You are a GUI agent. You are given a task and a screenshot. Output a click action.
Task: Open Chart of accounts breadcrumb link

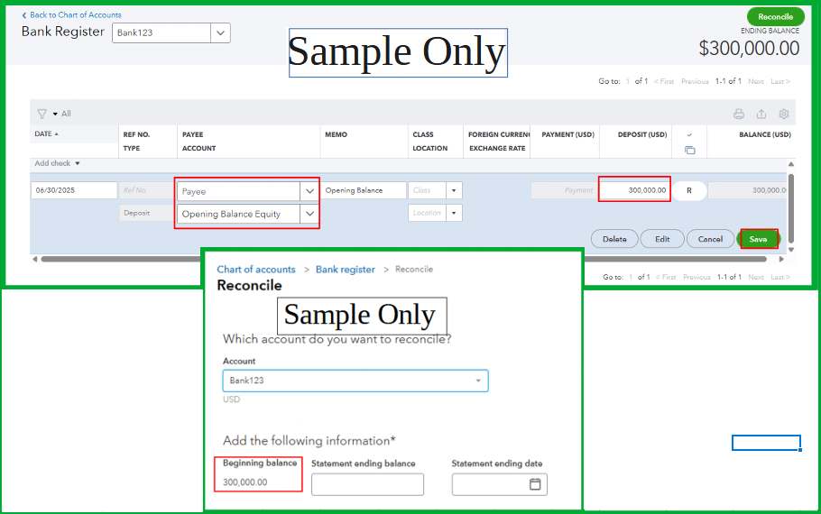pyautogui.click(x=256, y=269)
